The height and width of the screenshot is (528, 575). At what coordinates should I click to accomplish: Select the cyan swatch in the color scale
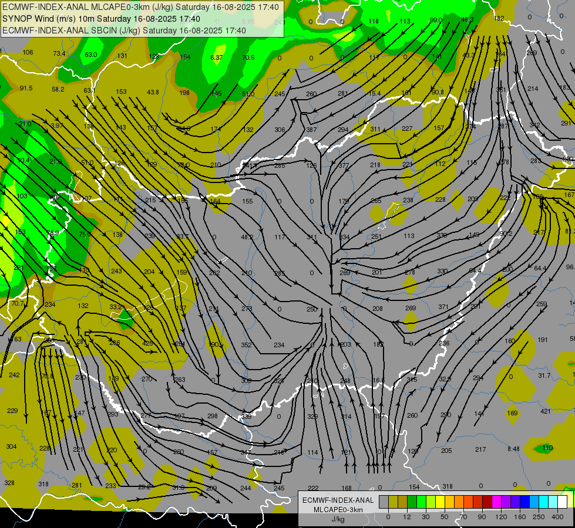(544, 502)
